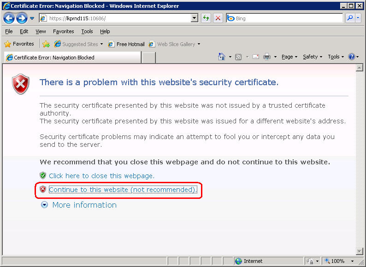Open the Free Hotmail favorites link
Viewport: 366px width, 267px height.
[x=126, y=44]
